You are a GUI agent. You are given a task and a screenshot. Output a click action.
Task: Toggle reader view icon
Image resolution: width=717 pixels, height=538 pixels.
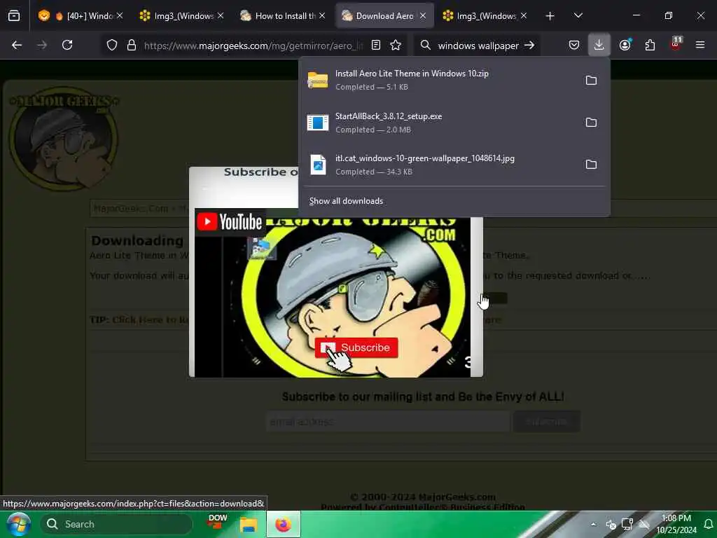click(376, 46)
